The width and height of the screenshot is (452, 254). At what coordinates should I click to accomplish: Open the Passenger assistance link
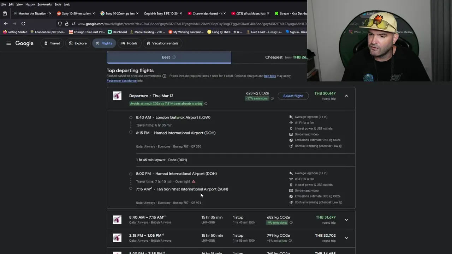coord(121,81)
